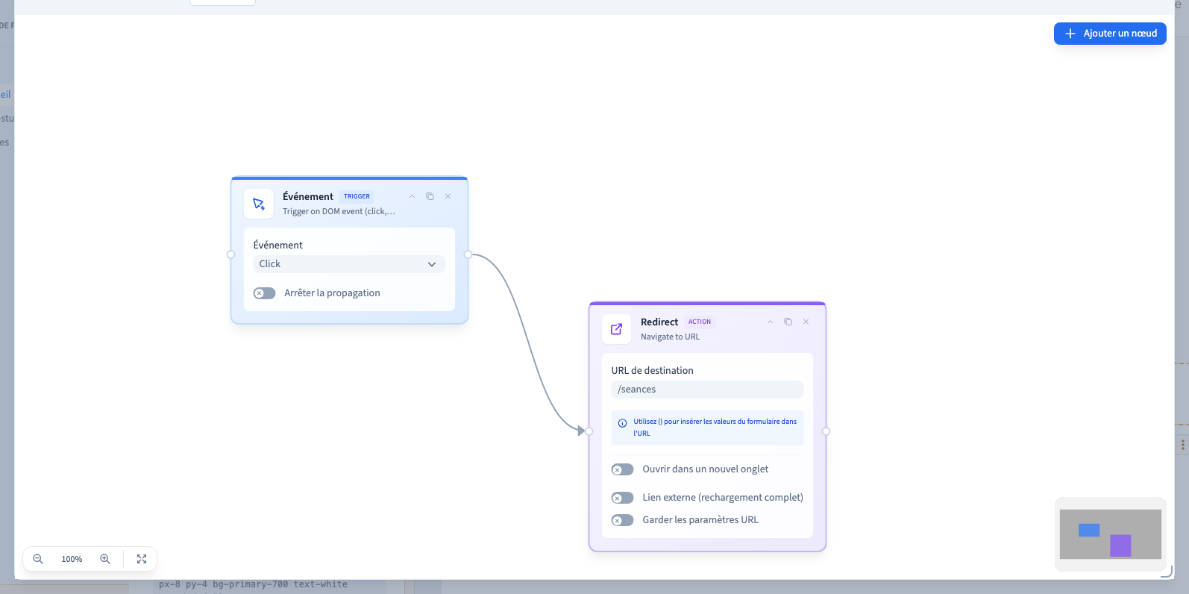1189x594 pixels.
Task: Click the minimap purple node
Action: (x=1120, y=545)
